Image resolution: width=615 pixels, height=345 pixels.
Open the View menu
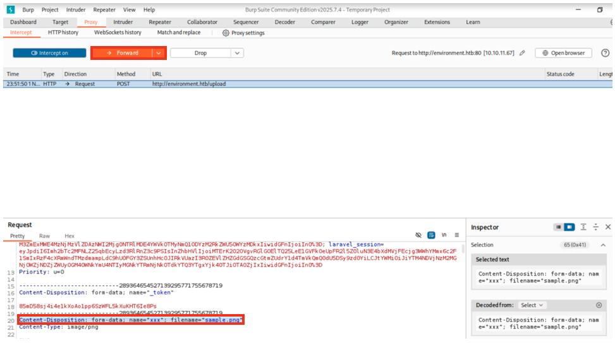(x=129, y=10)
